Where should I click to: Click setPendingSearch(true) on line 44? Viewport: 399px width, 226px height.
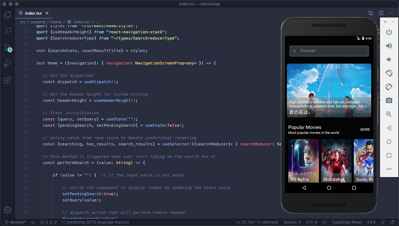[x=89, y=194]
